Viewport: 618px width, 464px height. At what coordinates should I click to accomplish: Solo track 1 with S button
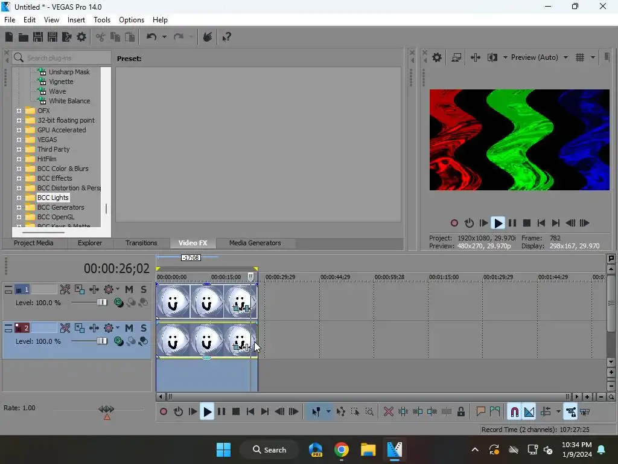point(144,289)
